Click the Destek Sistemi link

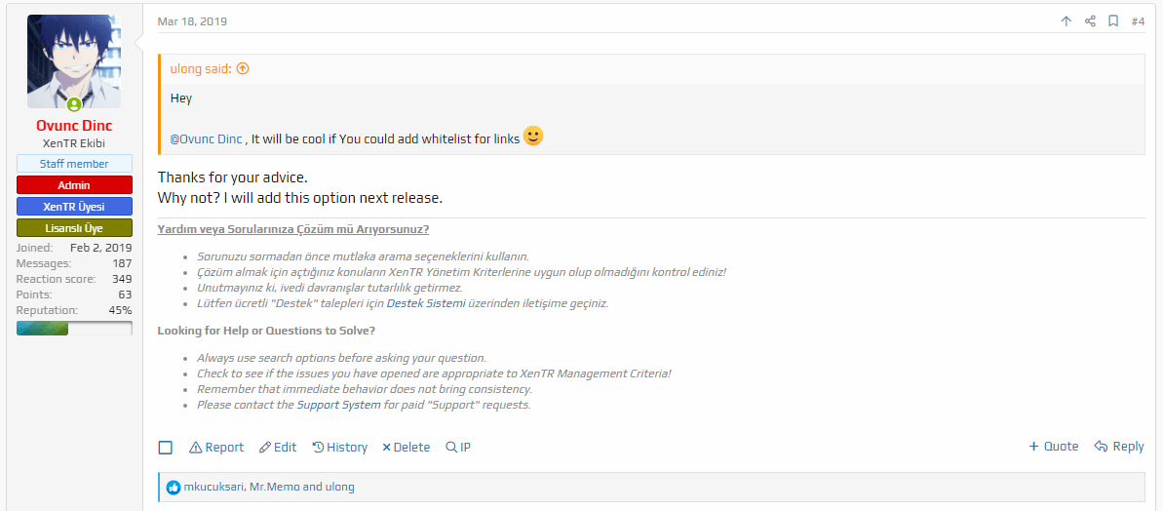424,303
